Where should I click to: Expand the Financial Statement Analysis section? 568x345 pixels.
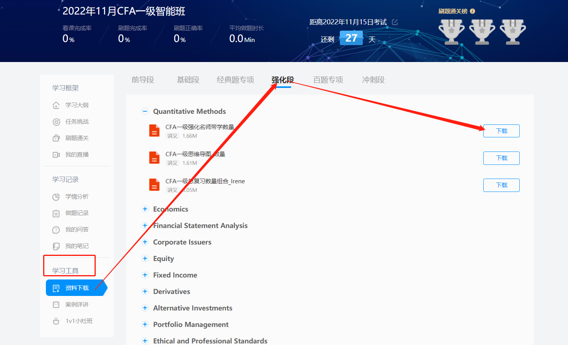[145, 226]
